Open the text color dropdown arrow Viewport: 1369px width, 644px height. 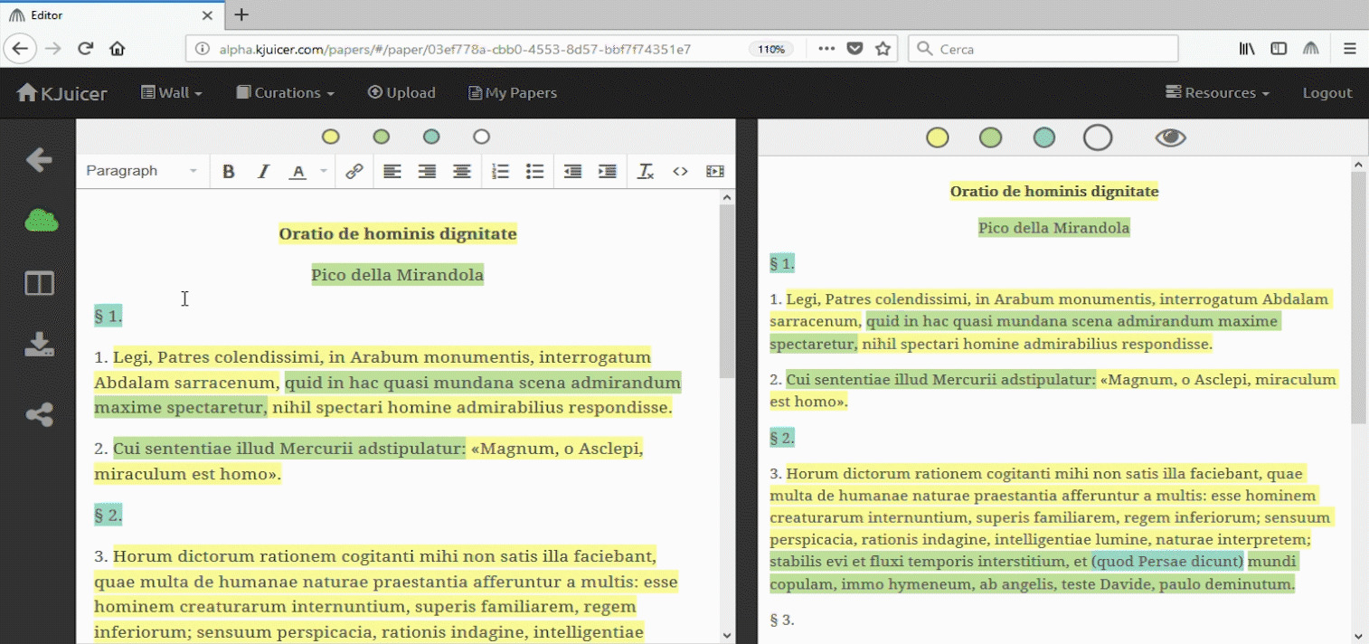(323, 171)
